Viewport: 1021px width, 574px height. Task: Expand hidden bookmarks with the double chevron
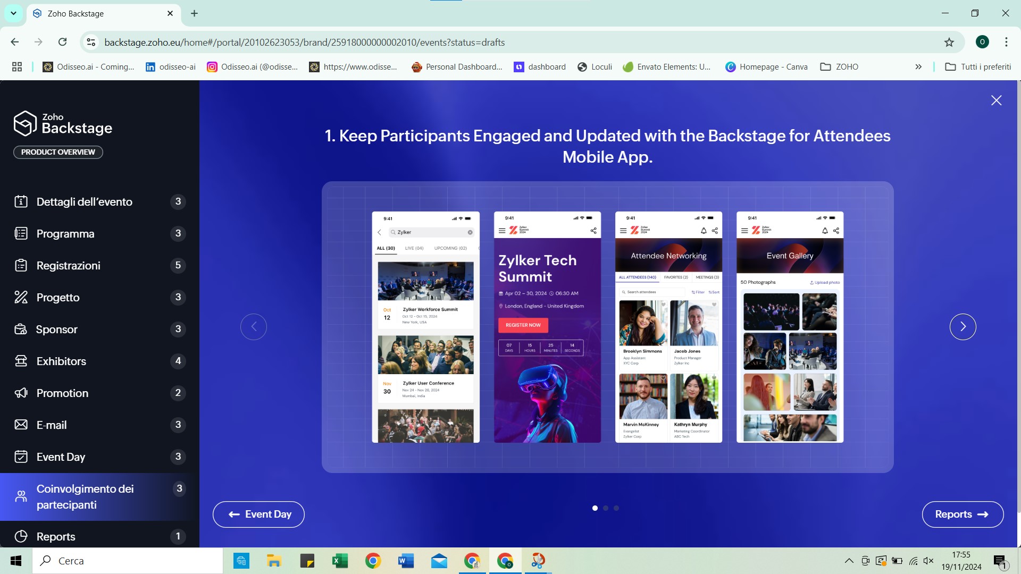tap(918, 66)
